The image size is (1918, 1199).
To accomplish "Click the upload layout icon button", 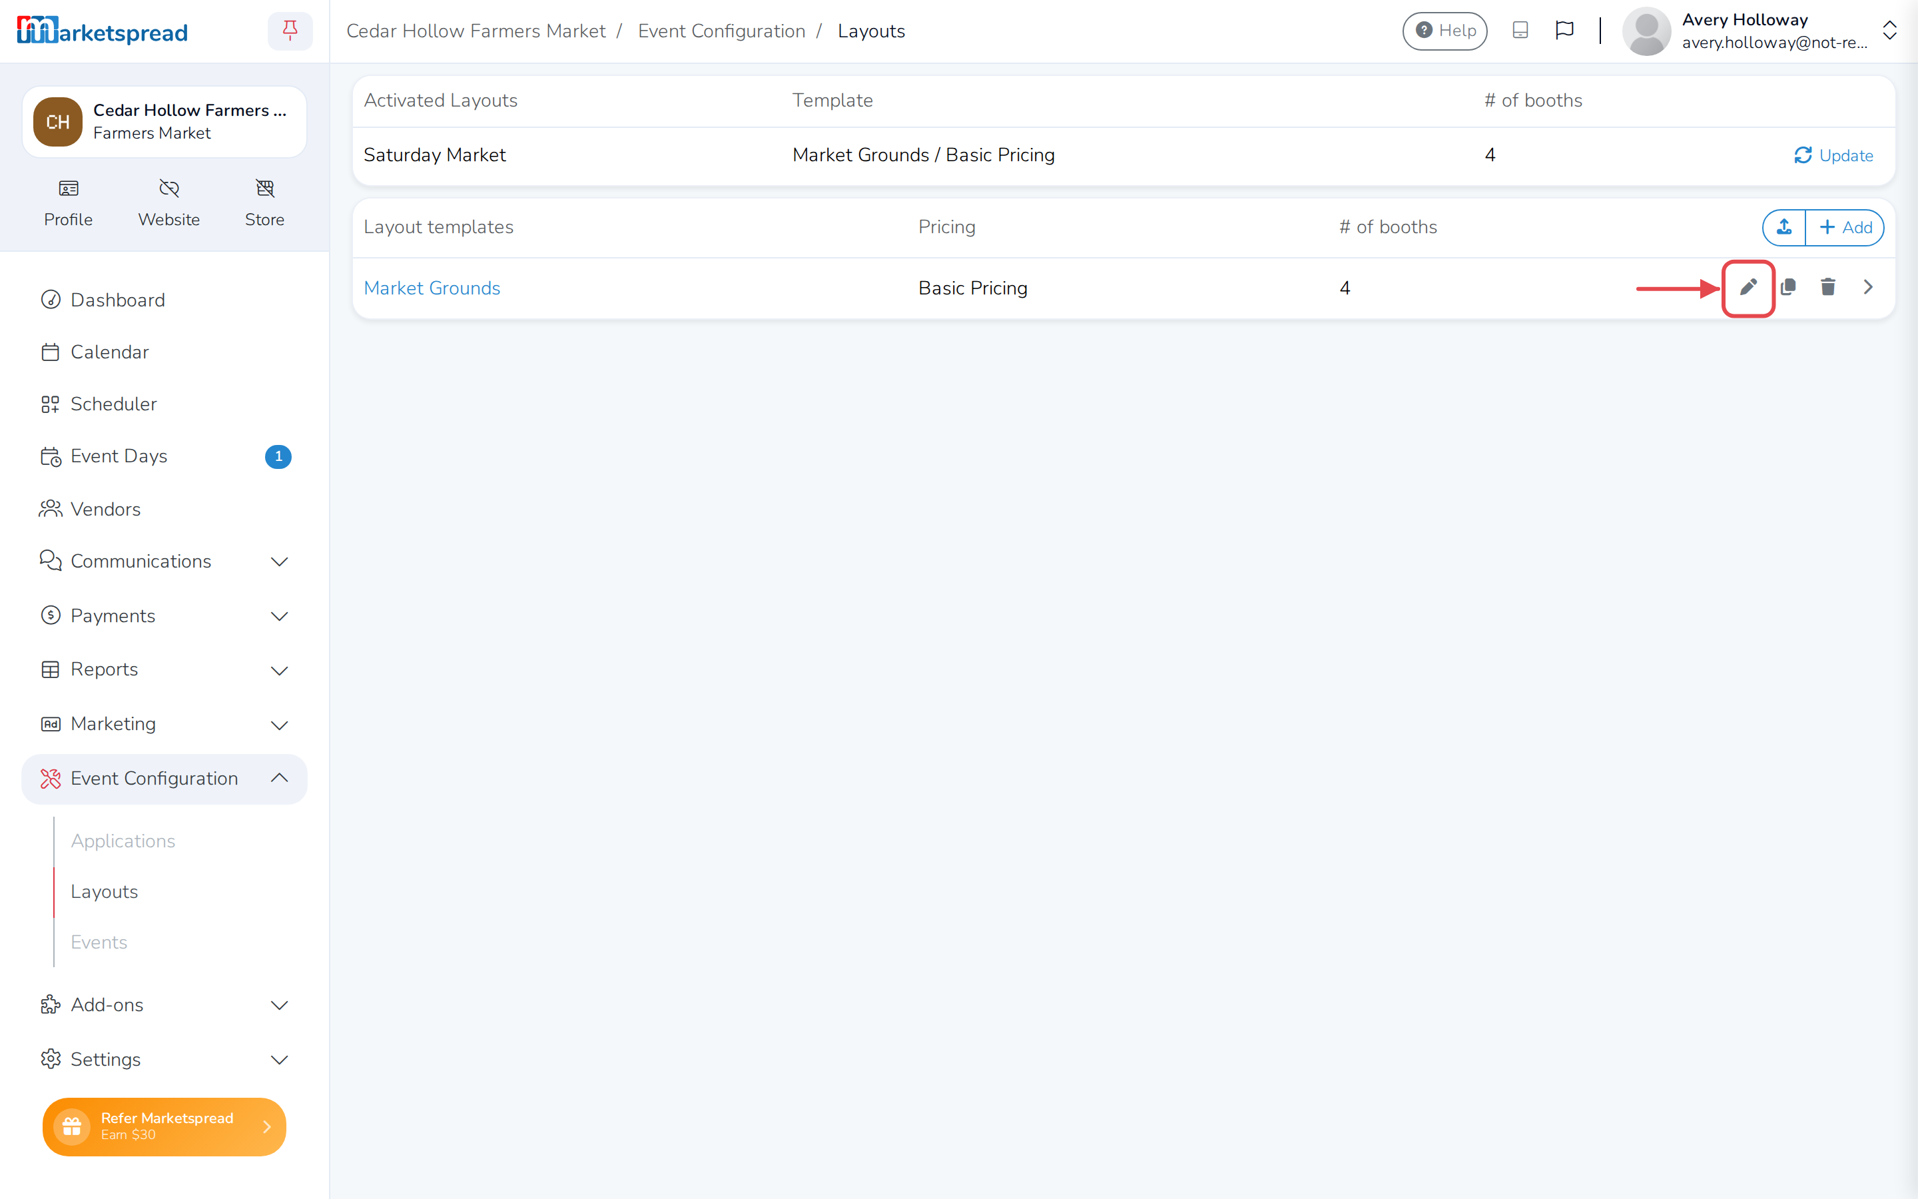I will (x=1784, y=228).
